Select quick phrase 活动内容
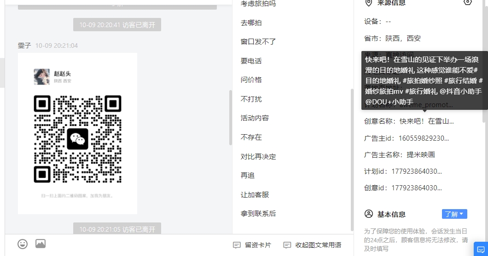The width and height of the screenshot is (488, 256). click(x=255, y=118)
